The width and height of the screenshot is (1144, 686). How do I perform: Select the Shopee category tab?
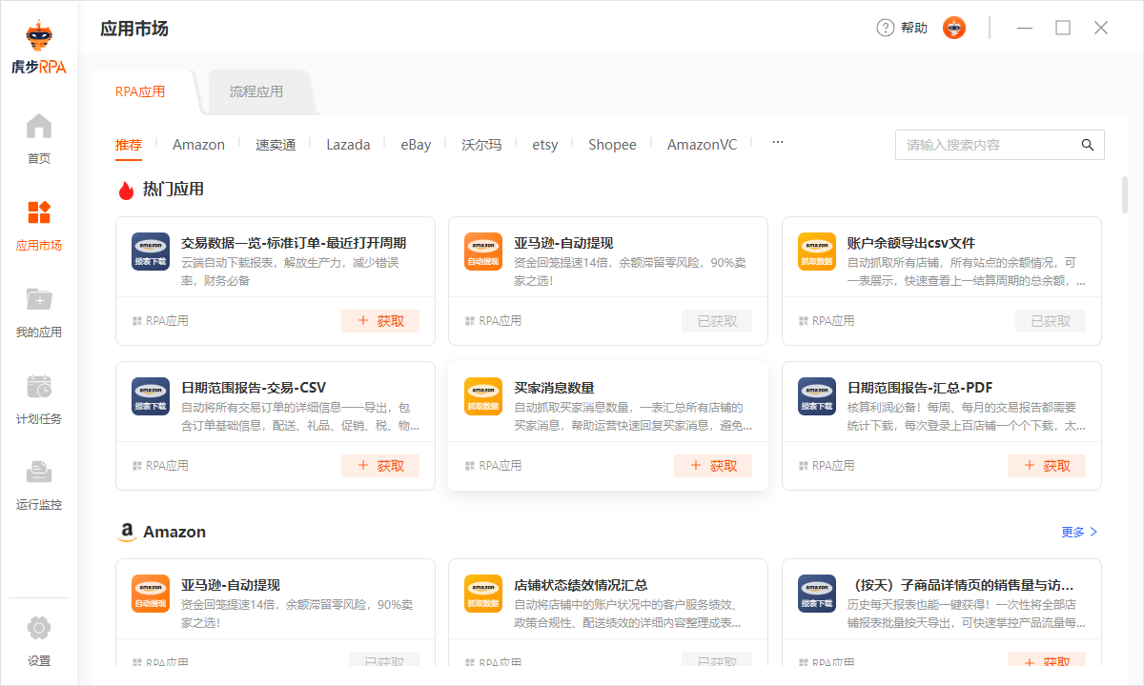pos(612,145)
